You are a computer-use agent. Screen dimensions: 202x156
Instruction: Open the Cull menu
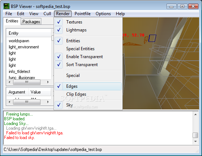tap(47, 14)
